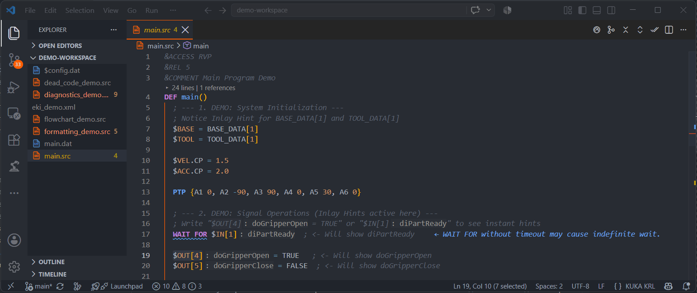This screenshot has width=697, height=293.
Task: Toggle the primary side bar
Action: point(582,10)
